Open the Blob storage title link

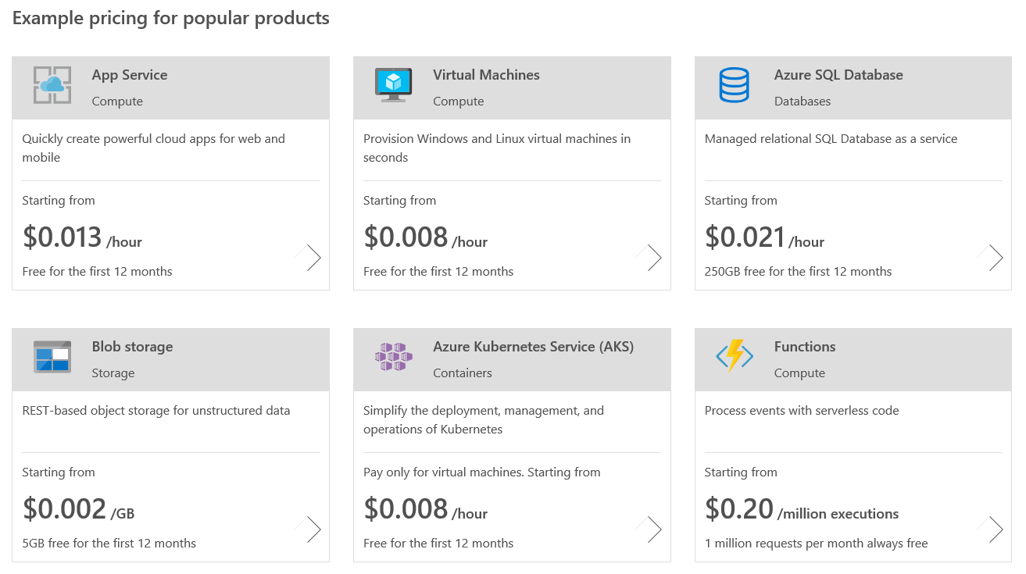coord(132,347)
